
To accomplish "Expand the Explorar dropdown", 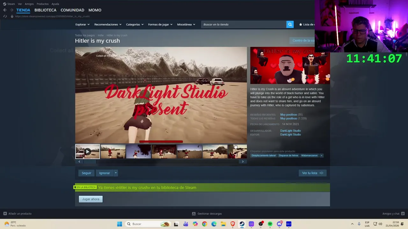I will pyautogui.click(x=82, y=24).
